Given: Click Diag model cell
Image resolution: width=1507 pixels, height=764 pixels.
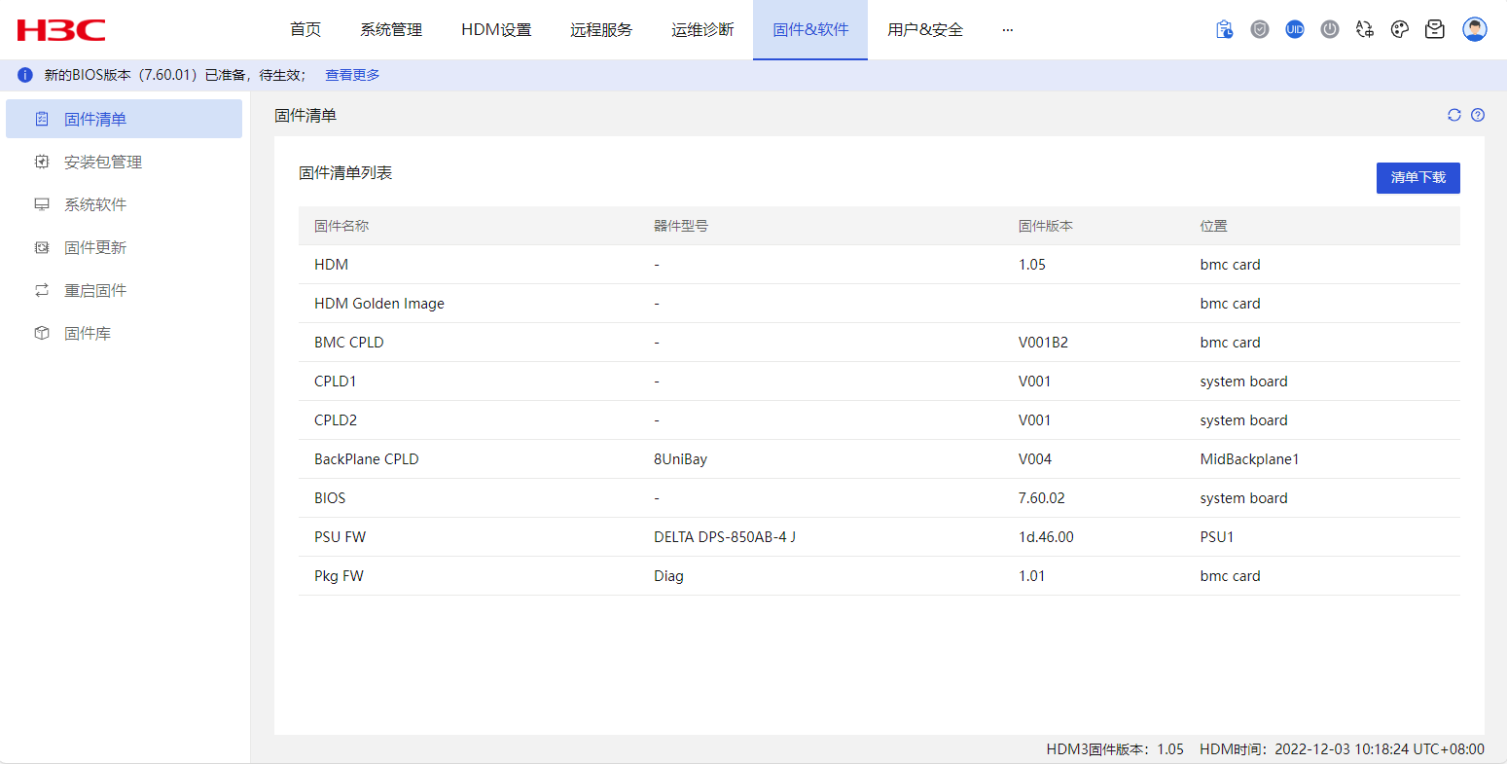Looking at the screenshot, I should pos(669,576).
